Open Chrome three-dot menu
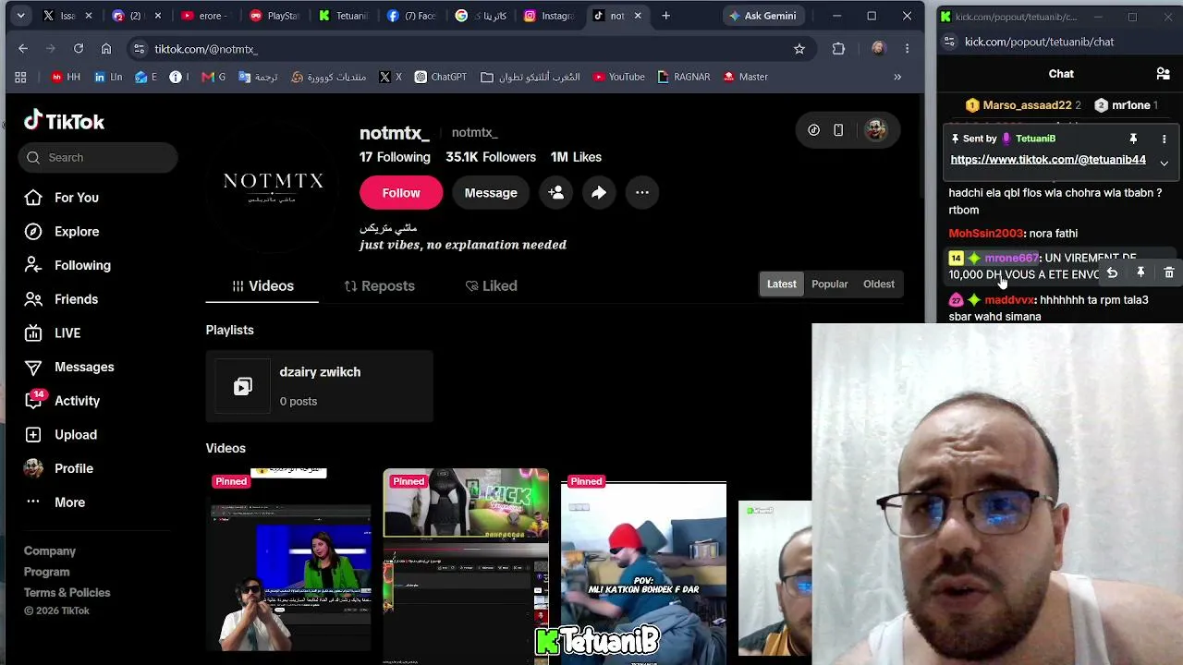Viewport: 1183px width, 665px height. point(907,49)
